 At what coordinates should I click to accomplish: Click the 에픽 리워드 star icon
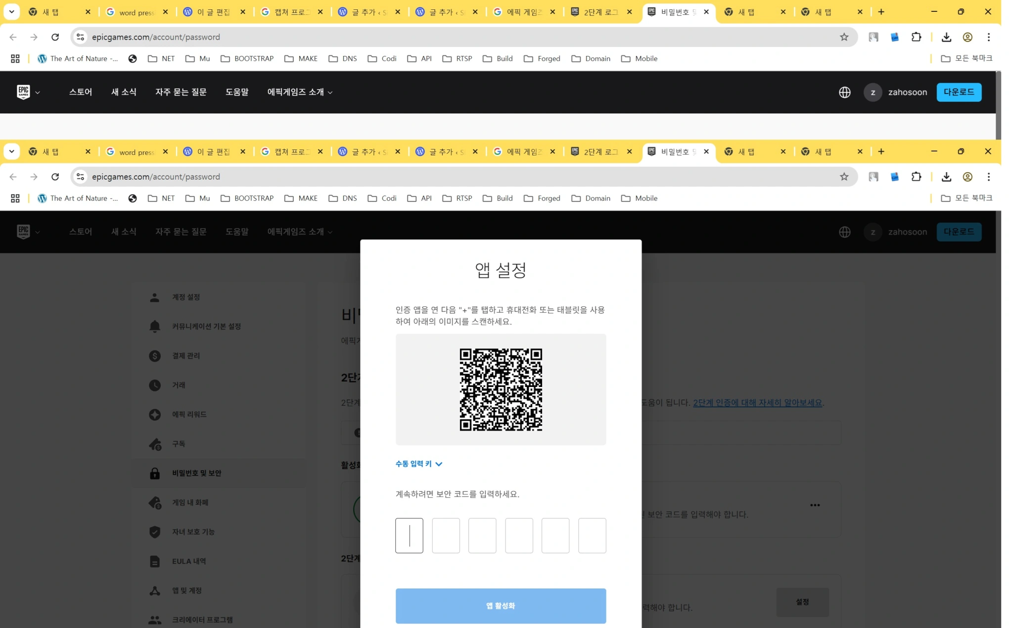click(x=154, y=415)
